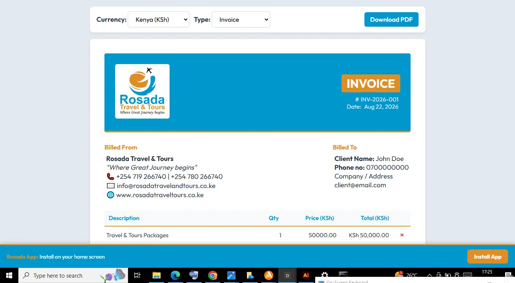Click the red phone icon under Billed From
The height and width of the screenshot is (283, 515).
pos(110,177)
